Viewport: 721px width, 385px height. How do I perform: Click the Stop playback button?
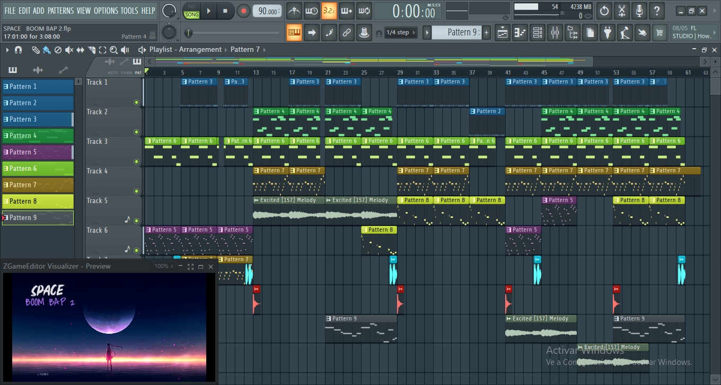pos(225,11)
